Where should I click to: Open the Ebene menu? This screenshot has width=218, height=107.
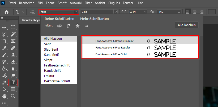pyautogui.click(x=50, y=3)
